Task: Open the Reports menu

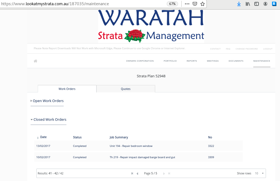Action: point(192,61)
